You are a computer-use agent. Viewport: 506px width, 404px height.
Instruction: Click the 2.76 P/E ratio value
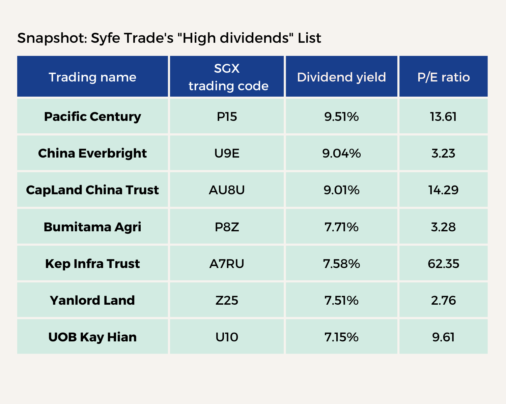click(444, 300)
